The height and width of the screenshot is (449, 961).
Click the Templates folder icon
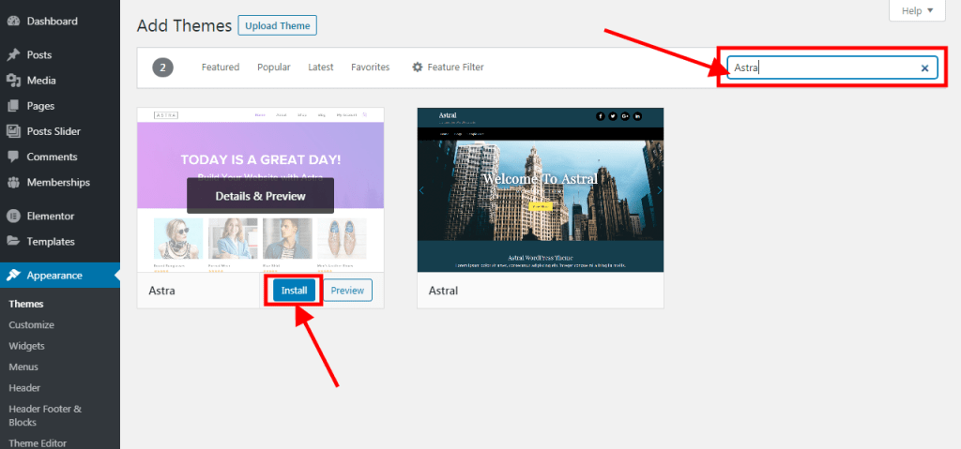click(13, 241)
